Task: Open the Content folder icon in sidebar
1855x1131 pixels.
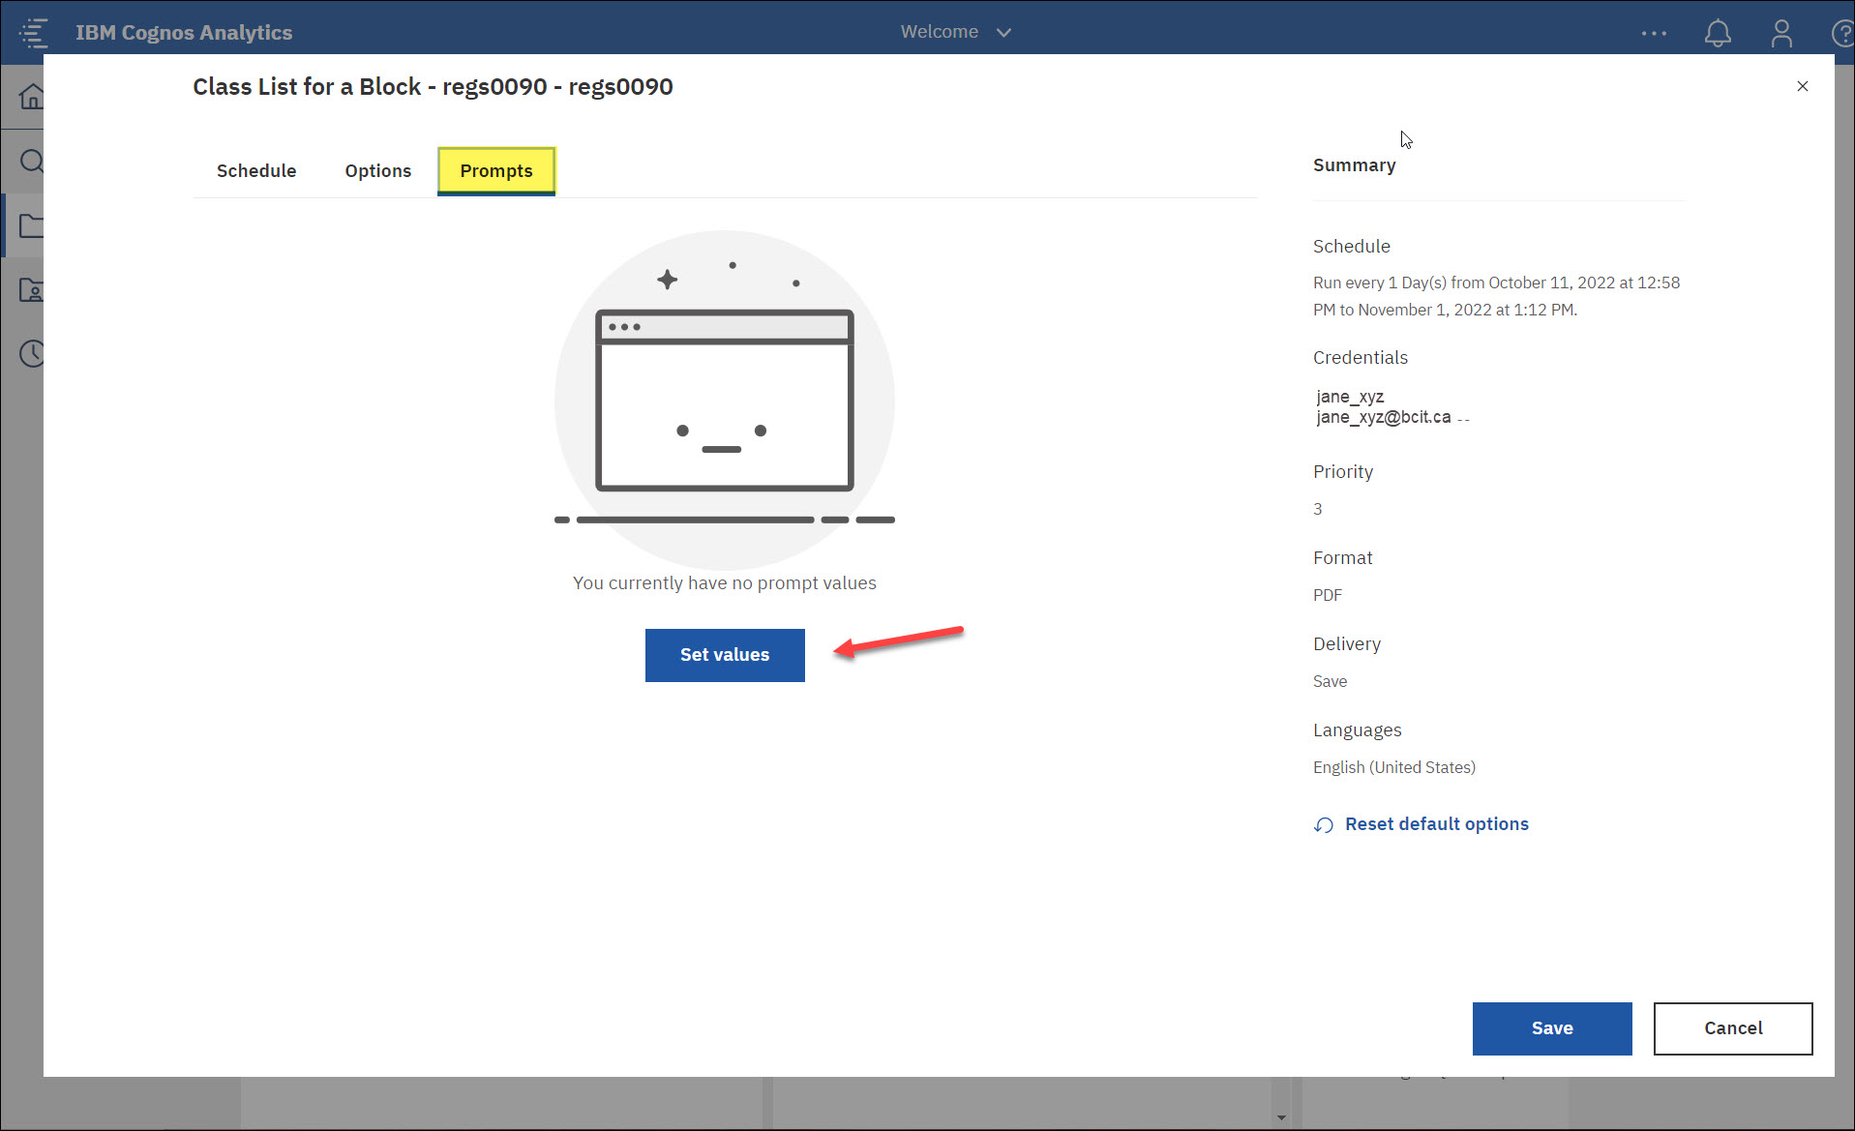Action: pyautogui.click(x=32, y=224)
